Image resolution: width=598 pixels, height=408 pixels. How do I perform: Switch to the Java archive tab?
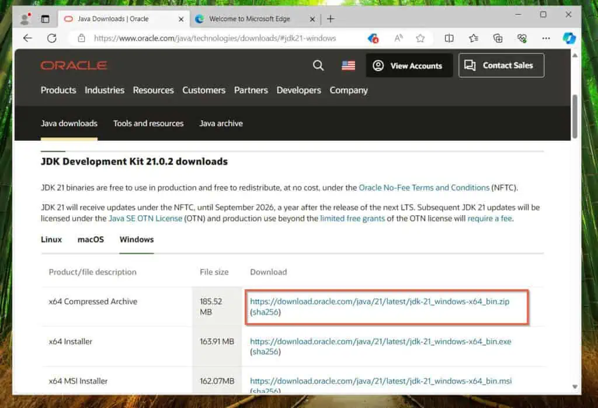coord(221,124)
